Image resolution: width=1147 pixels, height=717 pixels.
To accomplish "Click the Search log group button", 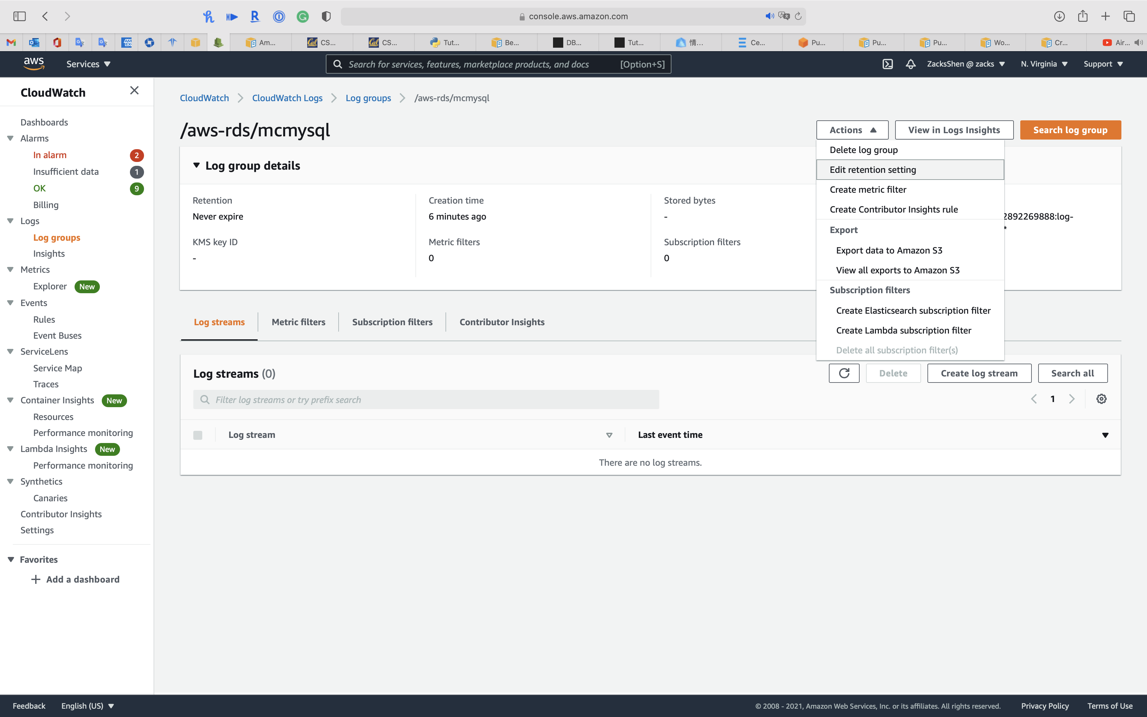I will click(x=1070, y=130).
